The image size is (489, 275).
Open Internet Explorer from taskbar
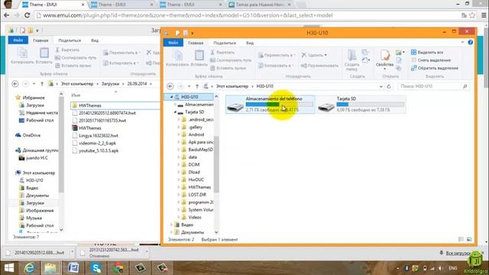tap(29, 268)
